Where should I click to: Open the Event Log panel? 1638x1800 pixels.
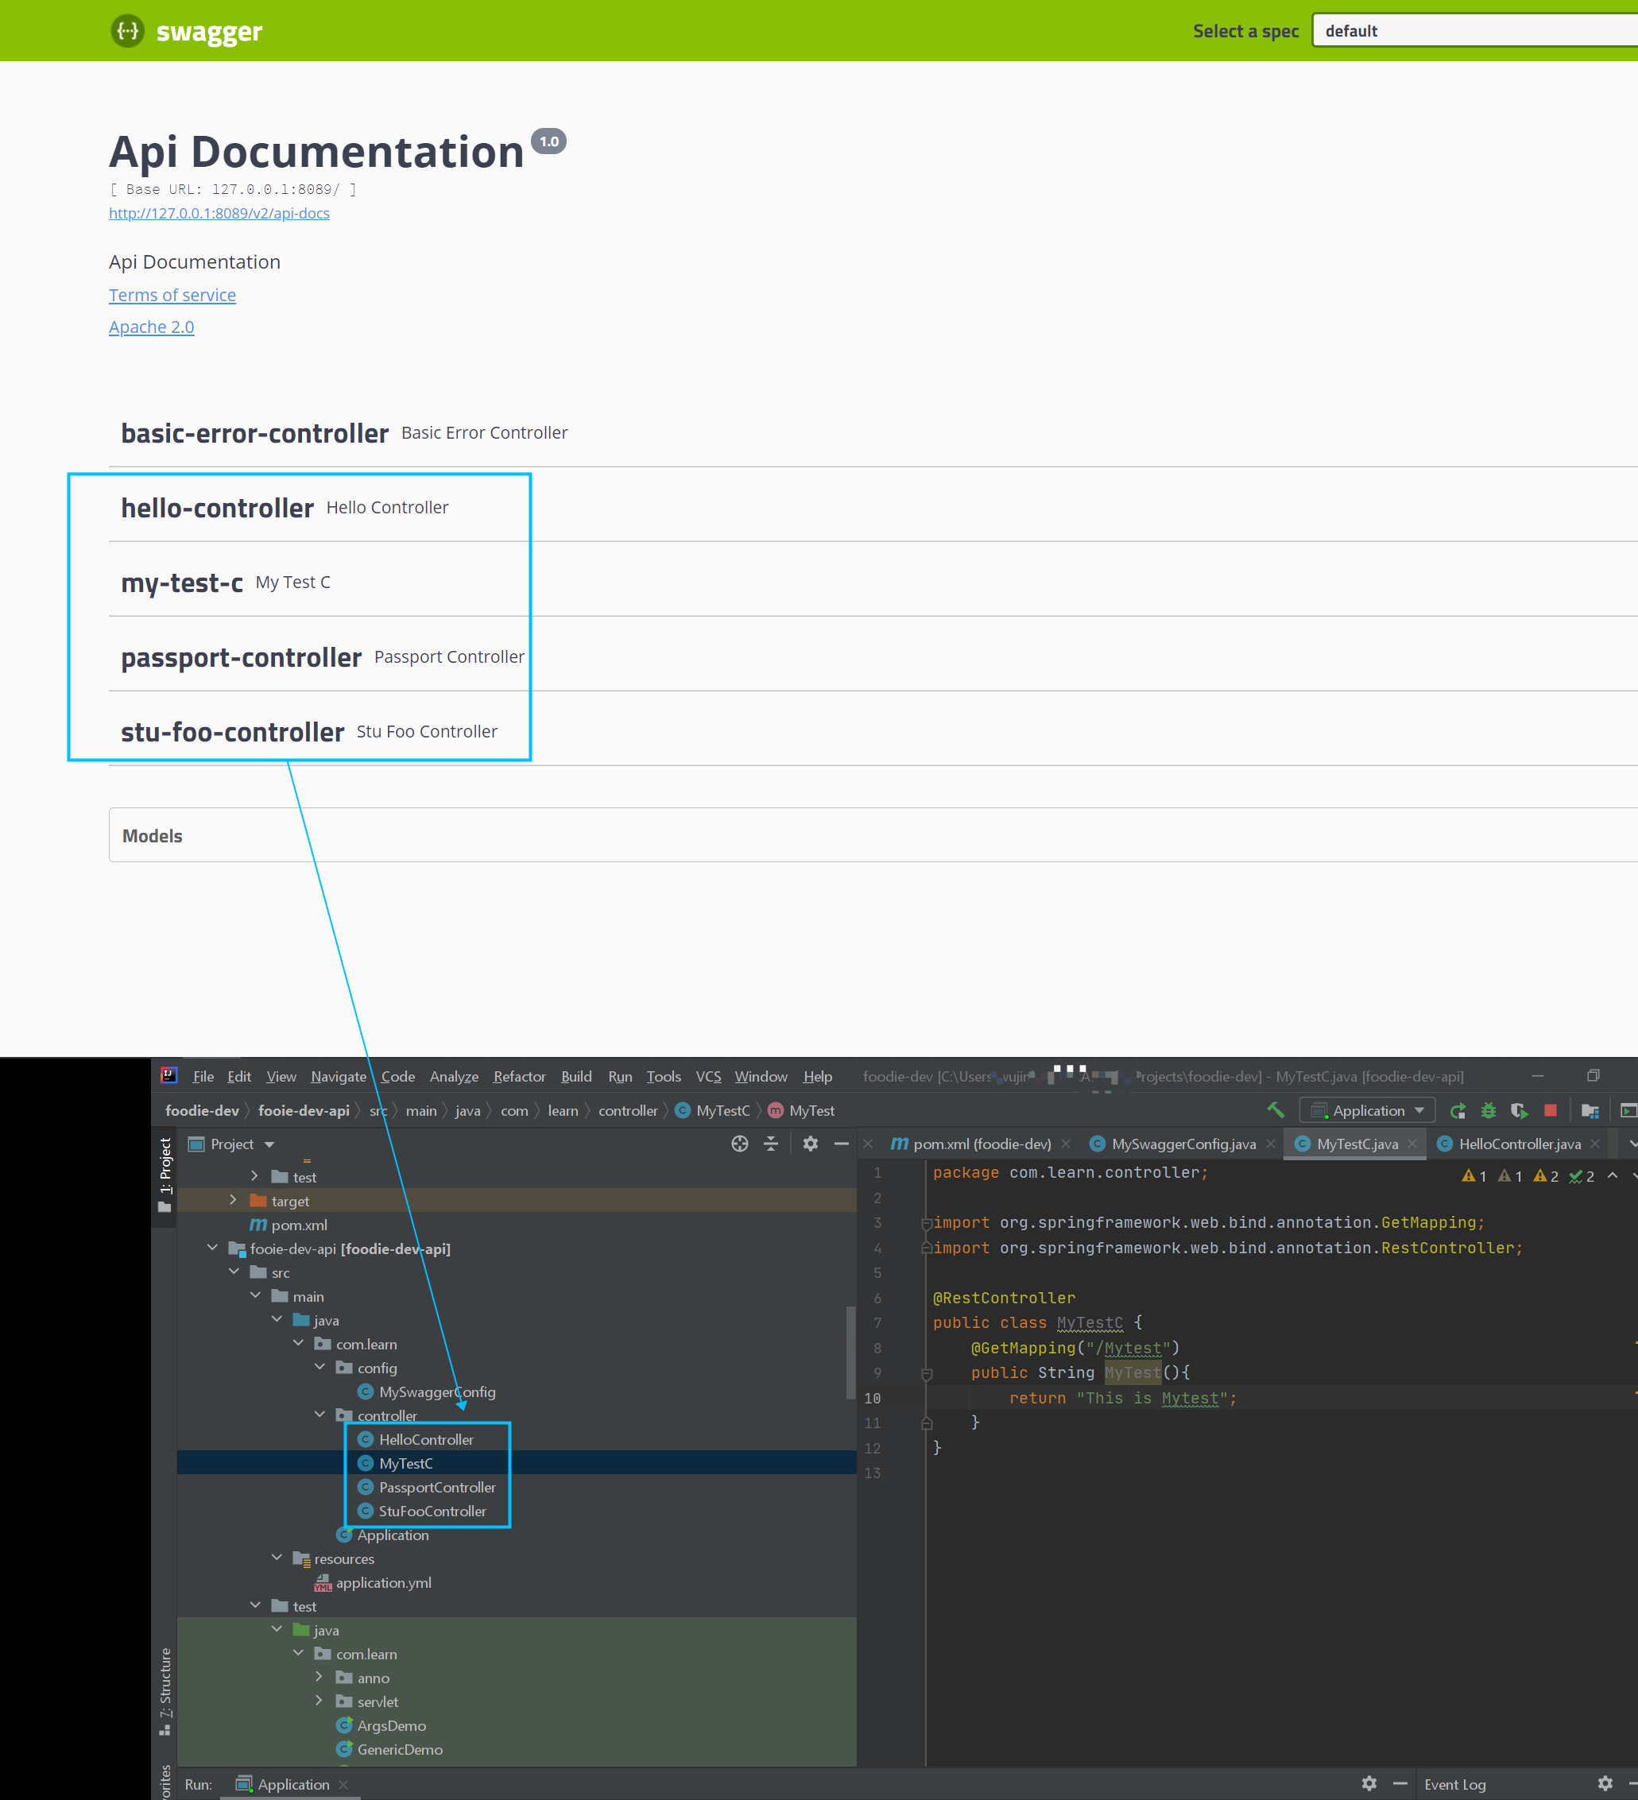[x=1455, y=1784]
